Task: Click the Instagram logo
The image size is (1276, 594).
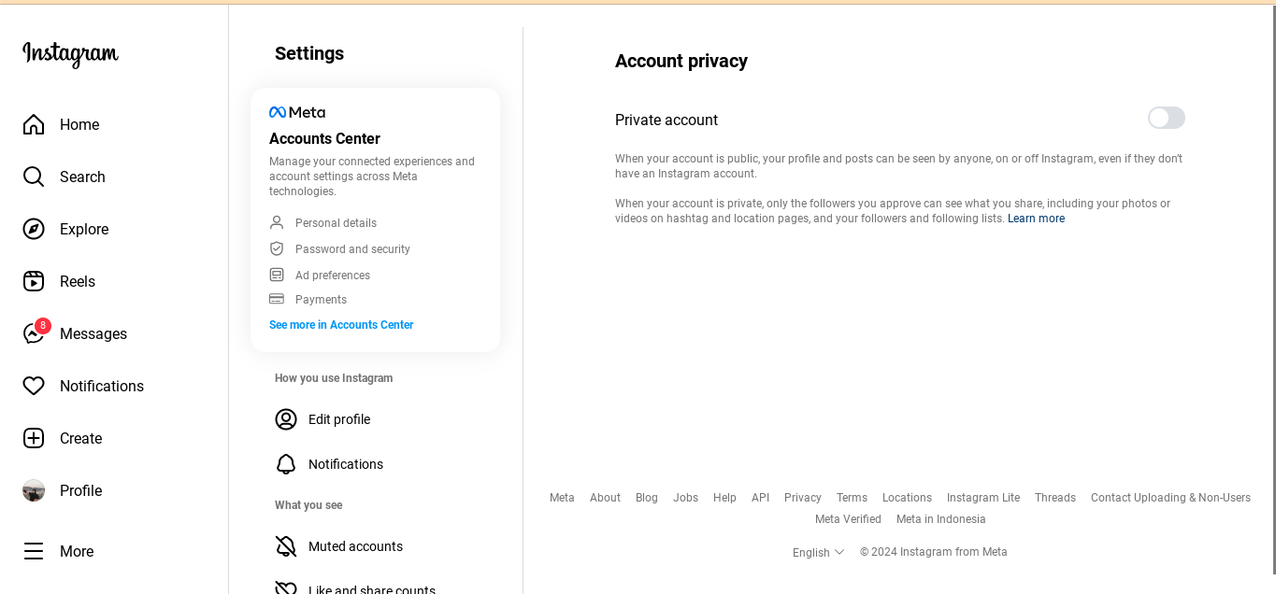Action: 70,53
